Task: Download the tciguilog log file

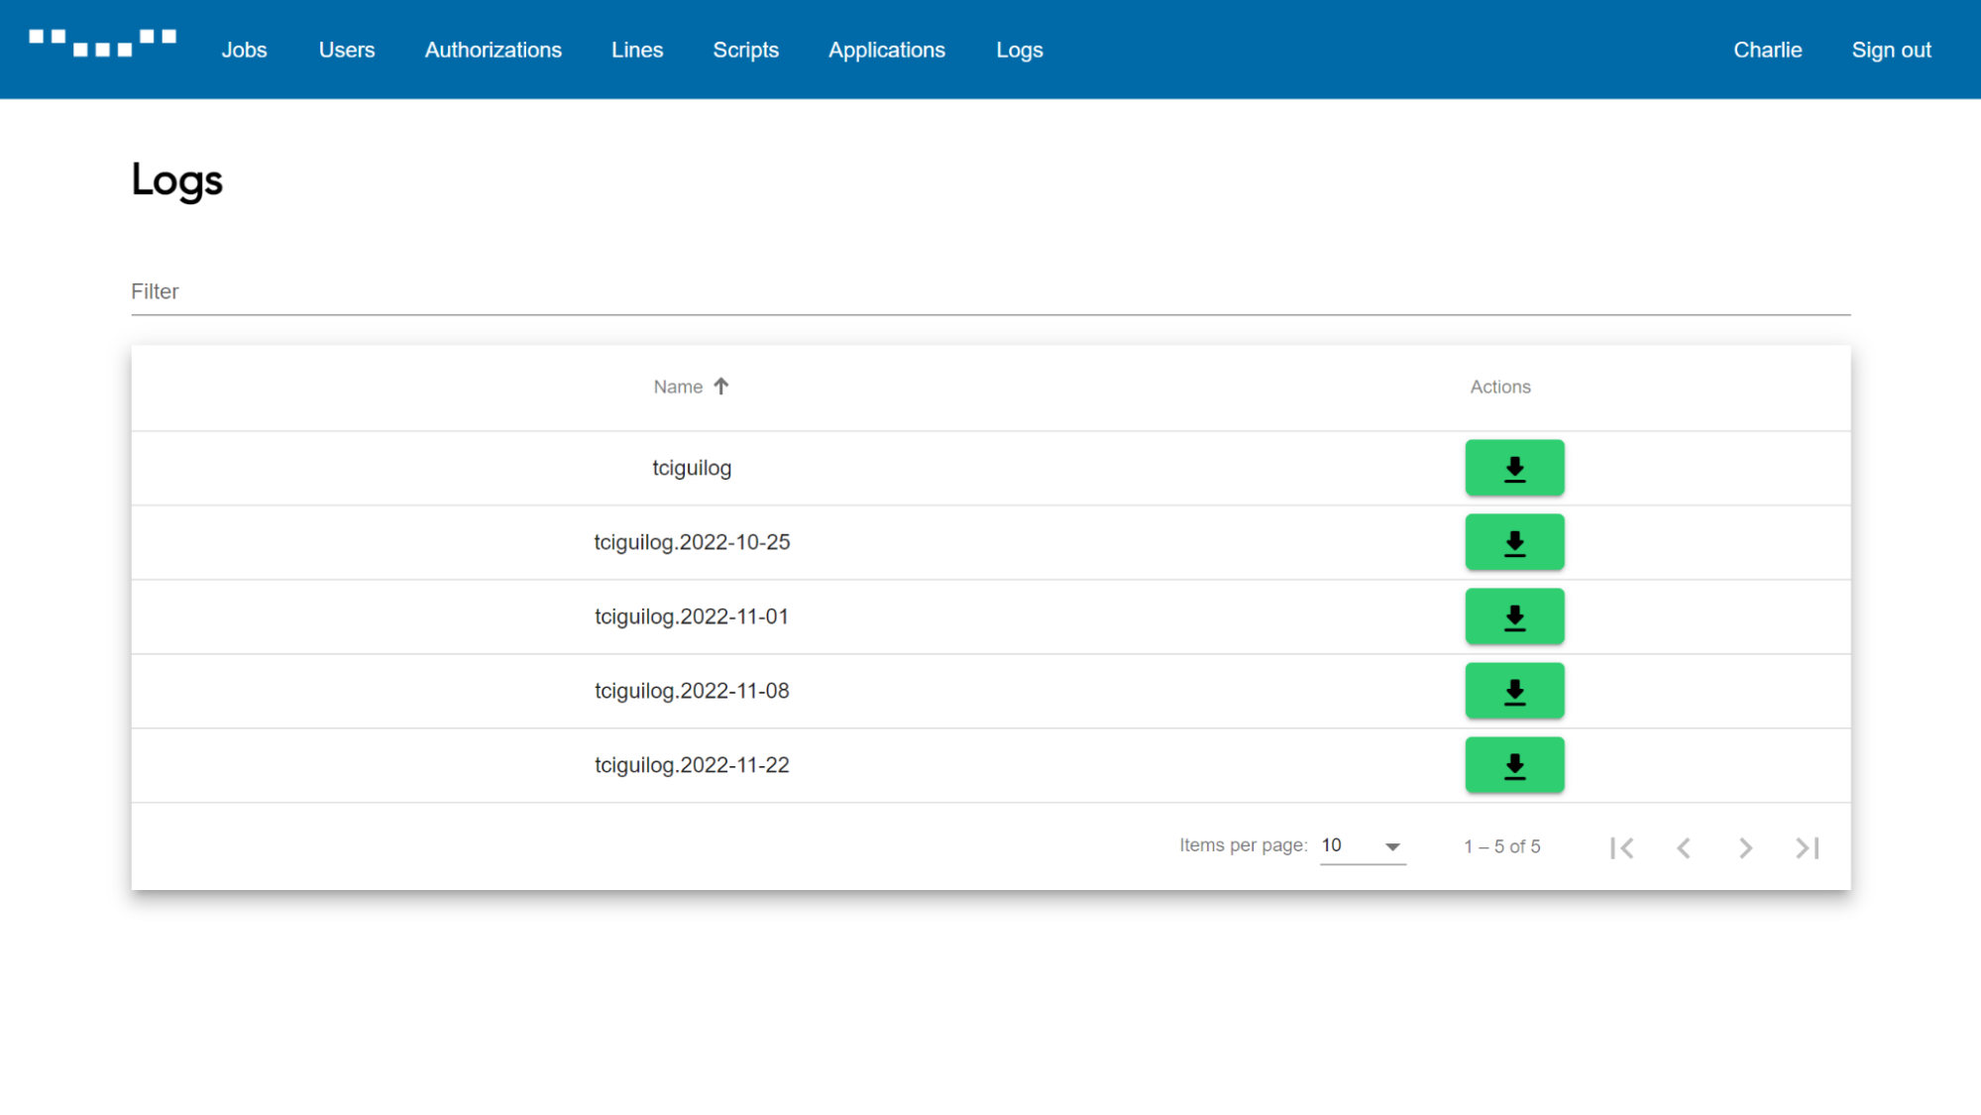Action: [x=1514, y=468]
